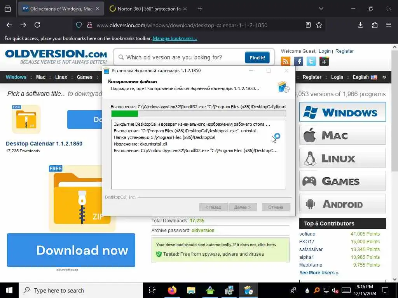Open the RSS feed icon
398x298 pixels.
coord(286,61)
